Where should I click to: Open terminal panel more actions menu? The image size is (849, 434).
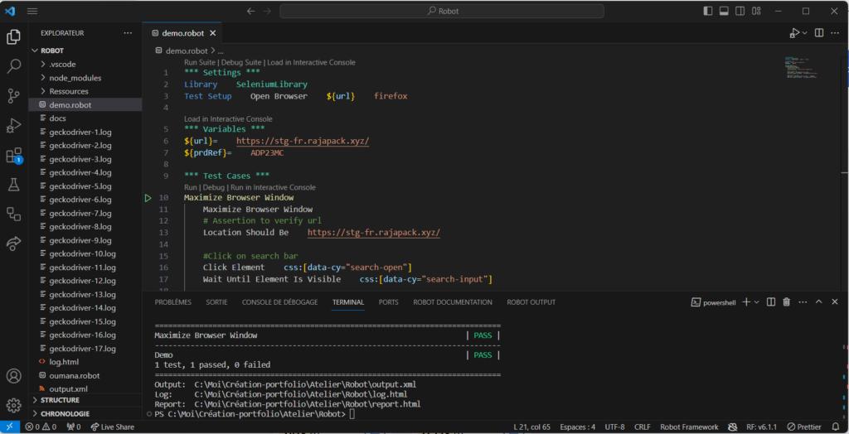click(803, 302)
